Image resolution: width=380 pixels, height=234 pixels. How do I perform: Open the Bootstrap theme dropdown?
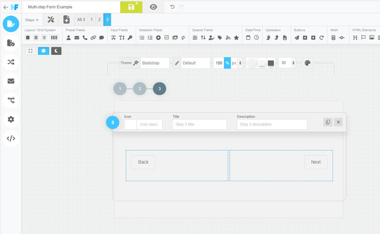(x=155, y=63)
